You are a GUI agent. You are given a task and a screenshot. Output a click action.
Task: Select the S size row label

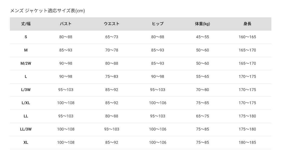[x=26, y=37]
